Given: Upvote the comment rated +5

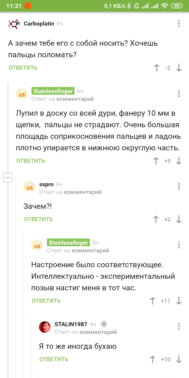Looking at the screenshot, I should pyautogui.click(x=156, y=161).
